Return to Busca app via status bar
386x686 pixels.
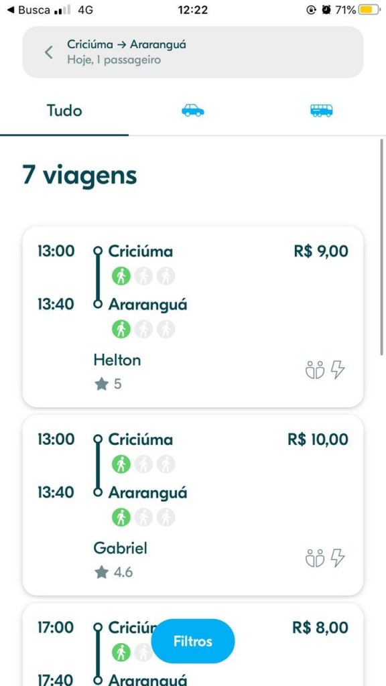pyautogui.click(x=29, y=9)
